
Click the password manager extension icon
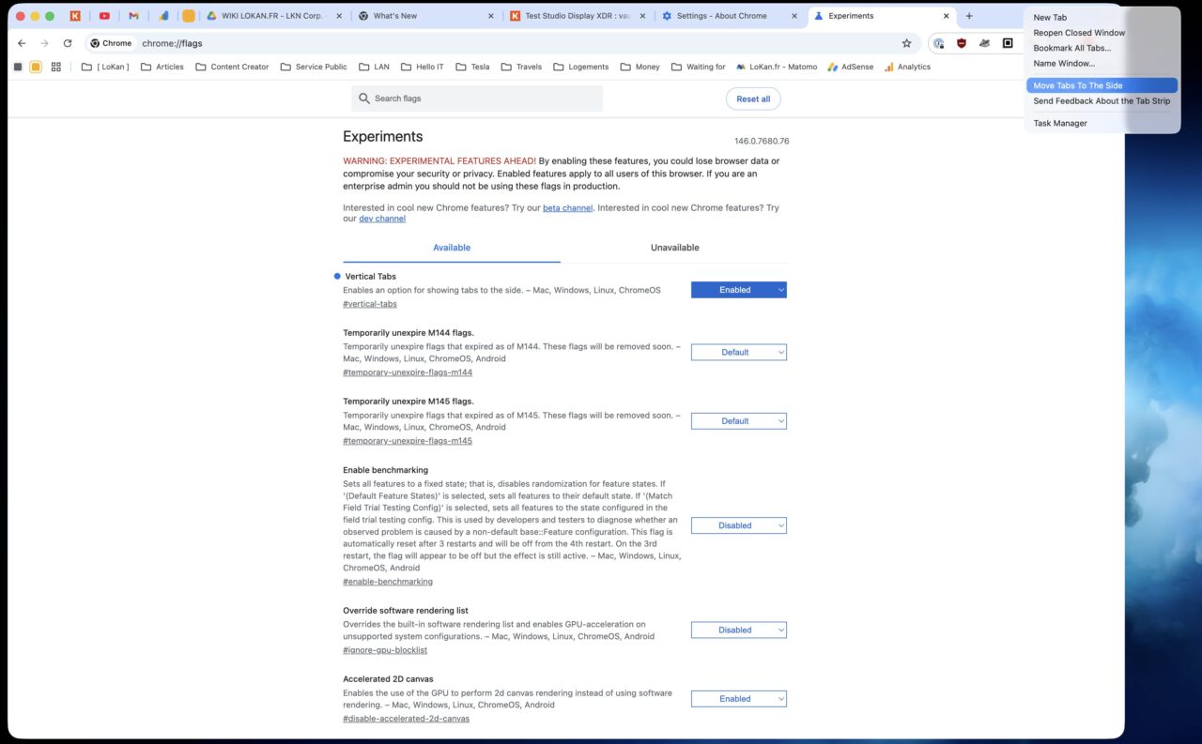pyautogui.click(x=938, y=43)
